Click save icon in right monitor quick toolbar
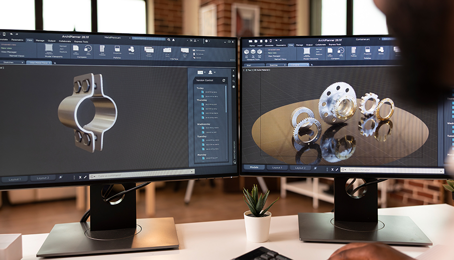Image resolution: width=454 pixels, height=260 pixels. (261, 41)
